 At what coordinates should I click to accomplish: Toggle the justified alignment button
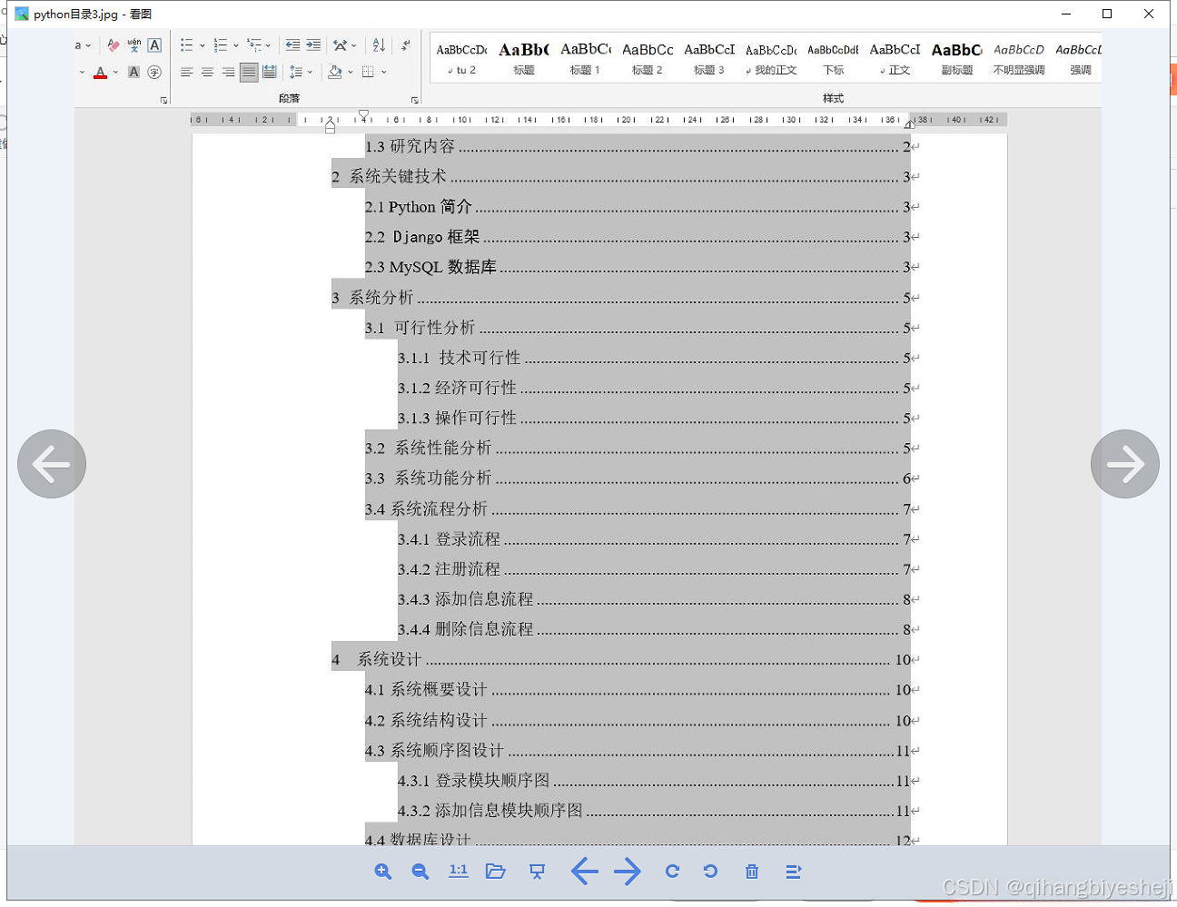(x=249, y=72)
